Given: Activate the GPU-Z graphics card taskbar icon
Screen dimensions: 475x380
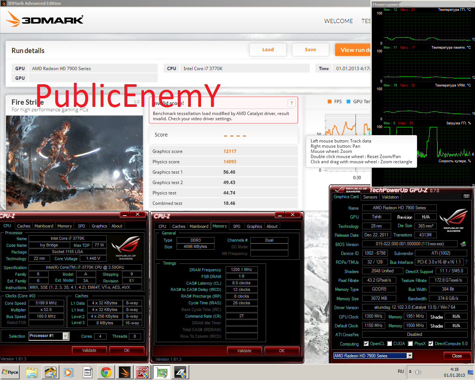Looking at the screenshot, I should 162,372.
